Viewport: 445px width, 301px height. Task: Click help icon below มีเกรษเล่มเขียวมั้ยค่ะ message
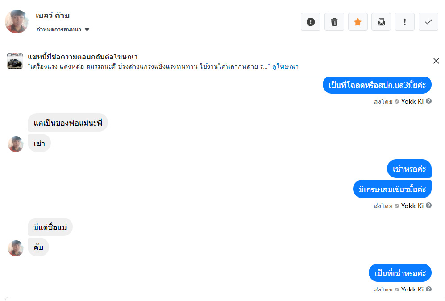coord(429,206)
